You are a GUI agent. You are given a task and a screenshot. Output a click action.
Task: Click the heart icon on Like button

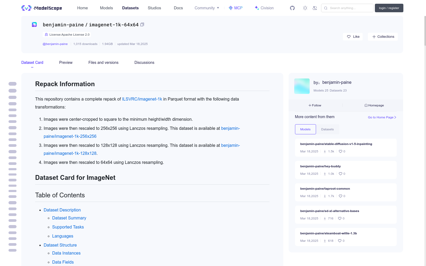[349, 37]
